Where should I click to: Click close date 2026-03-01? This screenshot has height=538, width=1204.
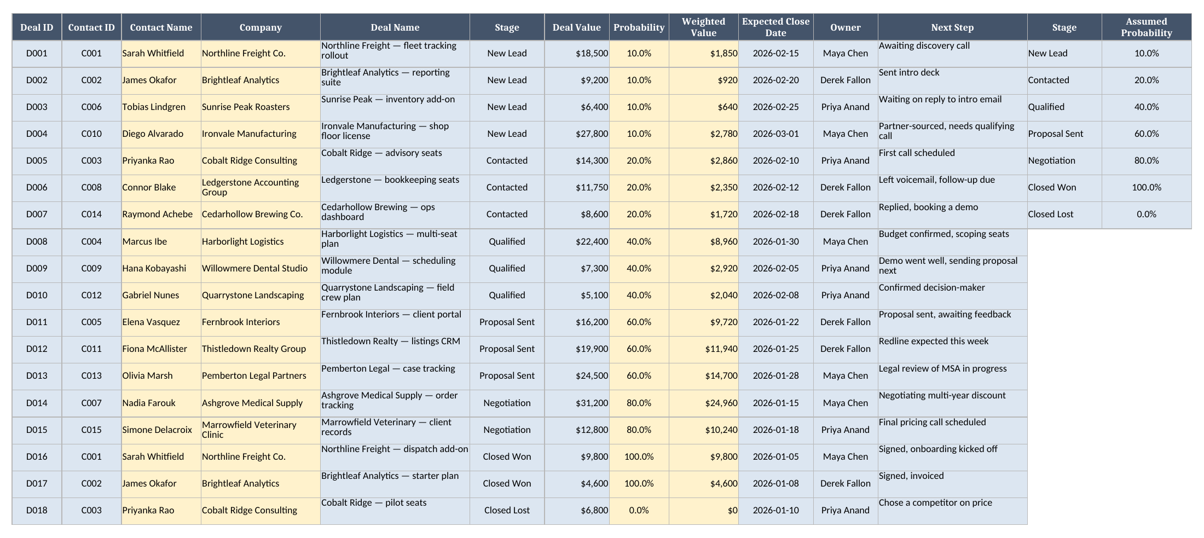point(775,134)
